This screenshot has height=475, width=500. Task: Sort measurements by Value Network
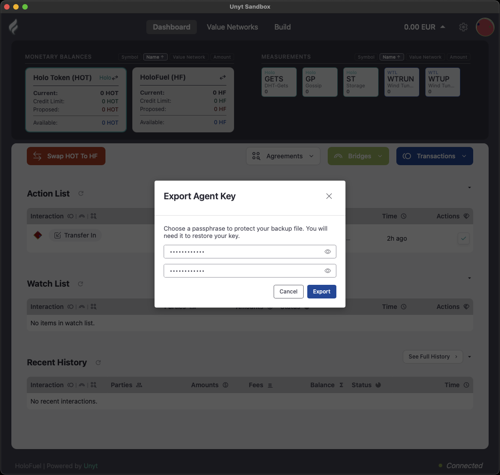425,57
